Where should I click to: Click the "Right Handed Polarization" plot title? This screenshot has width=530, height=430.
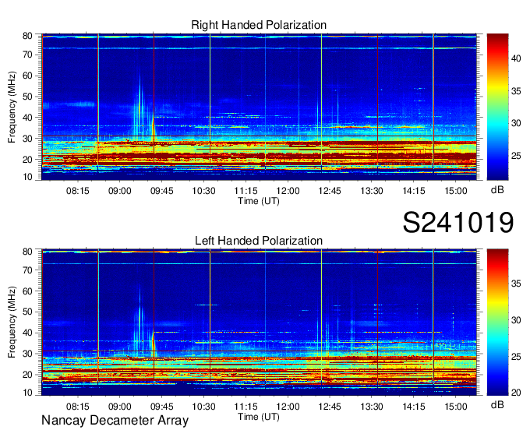click(259, 25)
